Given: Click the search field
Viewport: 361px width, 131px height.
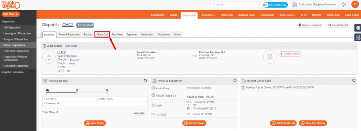Looking at the screenshot, I should (234, 4).
